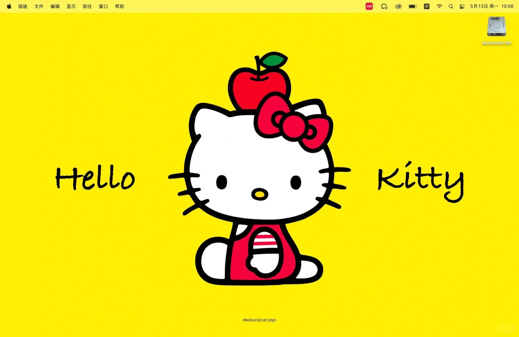Open Spotlight search magnifier icon
519x337 pixels.
point(451,6)
